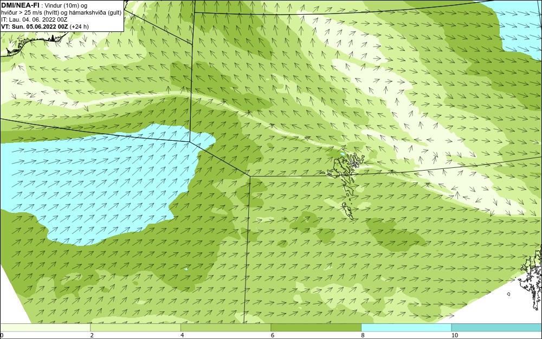
Task: Click the 0-2 m/s pale legend swatch
Action: [x=46, y=327]
